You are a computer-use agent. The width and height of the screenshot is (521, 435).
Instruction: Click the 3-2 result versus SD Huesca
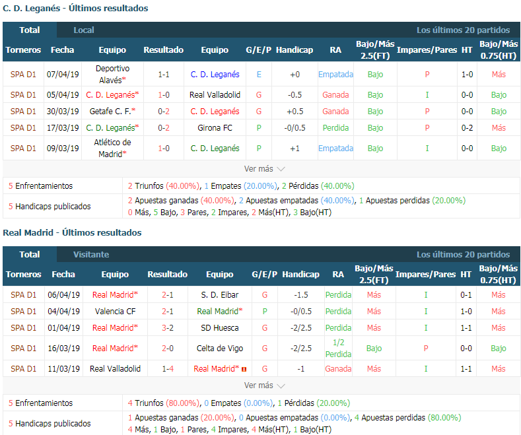point(168,328)
